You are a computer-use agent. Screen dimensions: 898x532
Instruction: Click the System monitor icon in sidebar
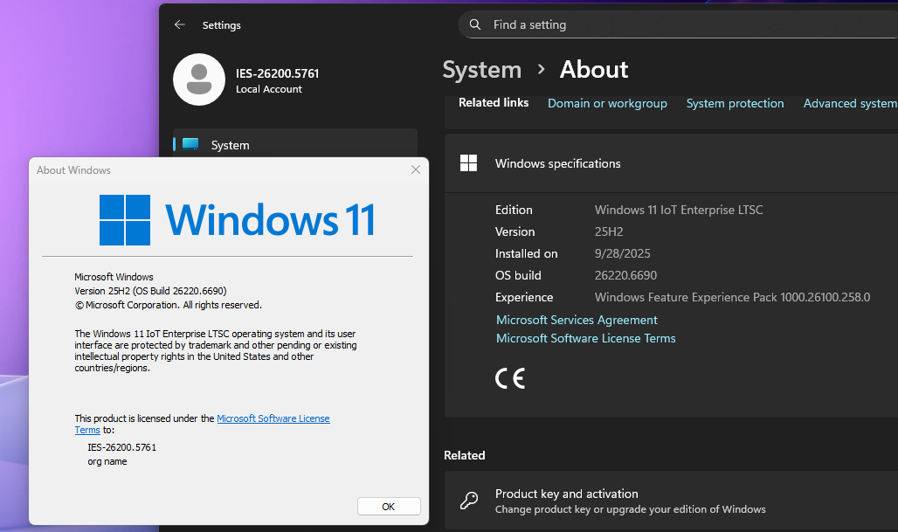tap(190, 144)
